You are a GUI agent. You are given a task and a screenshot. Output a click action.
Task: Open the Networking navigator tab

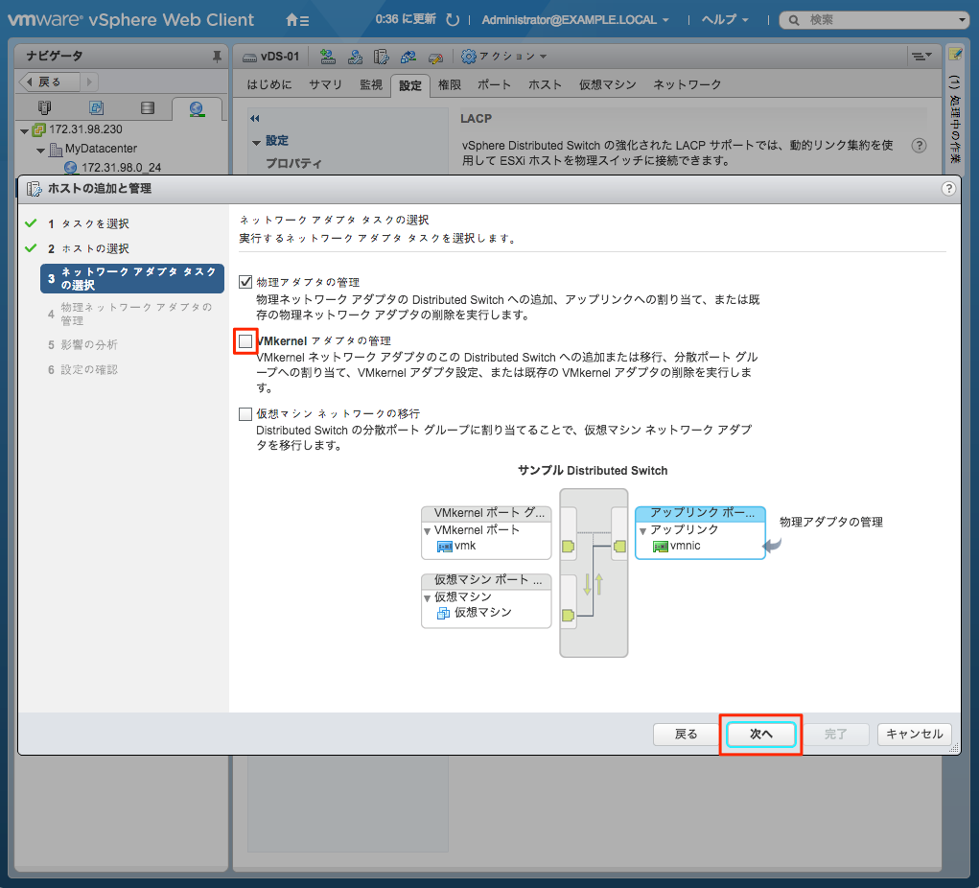(x=197, y=109)
